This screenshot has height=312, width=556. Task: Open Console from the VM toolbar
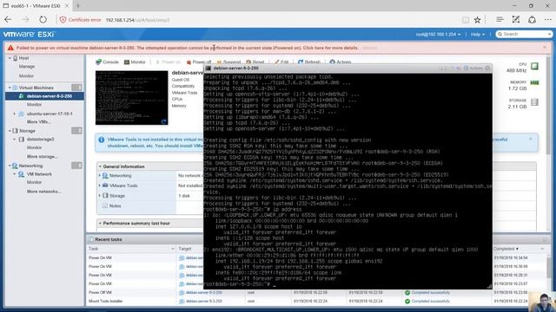107,62
